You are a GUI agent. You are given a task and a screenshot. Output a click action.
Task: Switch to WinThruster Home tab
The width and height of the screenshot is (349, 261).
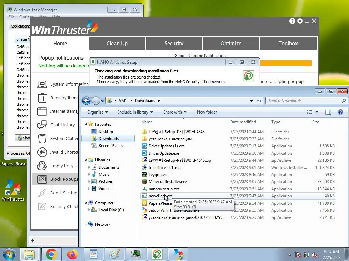[60, 43]
